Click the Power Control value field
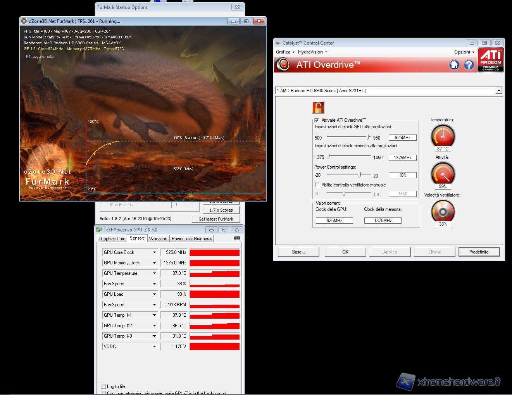Viewport: 512px width, 395px height. [402, 175]
